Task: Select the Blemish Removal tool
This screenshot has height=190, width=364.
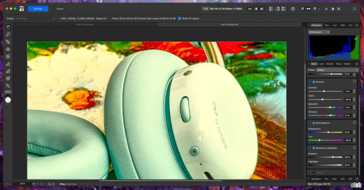Action: (8, 56)
